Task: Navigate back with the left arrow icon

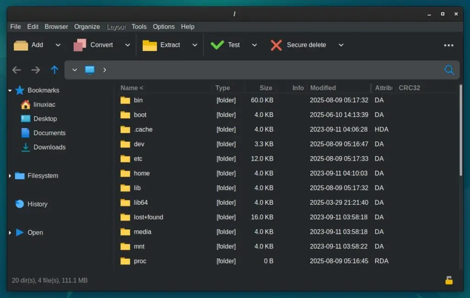Action: 17,70
